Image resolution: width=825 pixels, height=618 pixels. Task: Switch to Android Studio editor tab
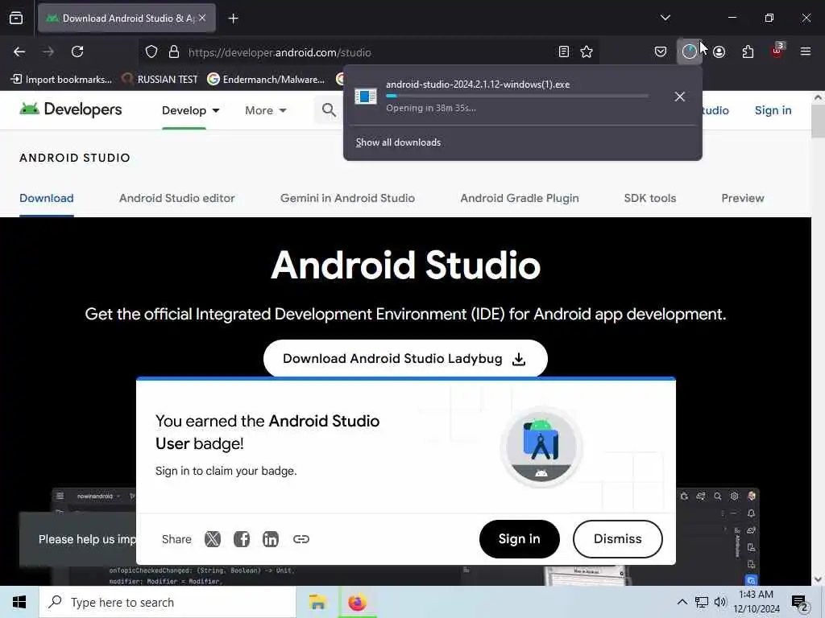[176, 198]
